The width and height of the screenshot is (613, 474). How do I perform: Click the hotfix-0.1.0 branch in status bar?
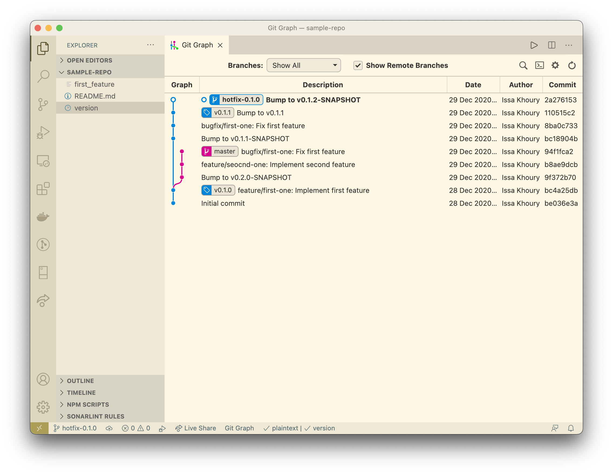click(x=75, y=428)
